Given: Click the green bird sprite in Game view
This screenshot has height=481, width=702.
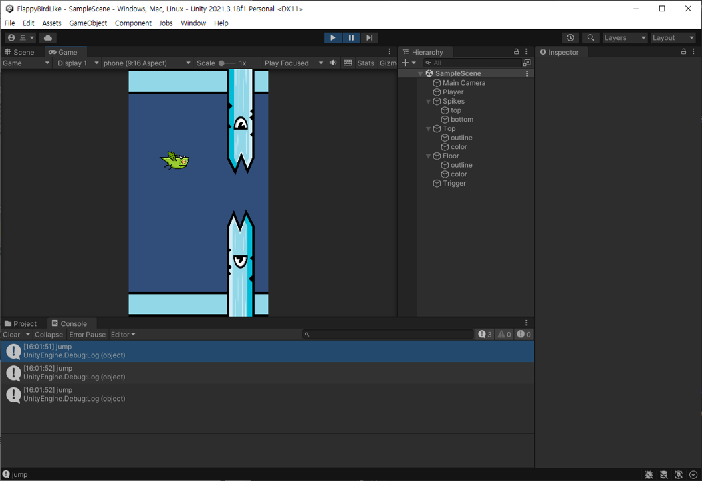Looking at the screenshot, I should pyautogui.click(x=174, y=160).
